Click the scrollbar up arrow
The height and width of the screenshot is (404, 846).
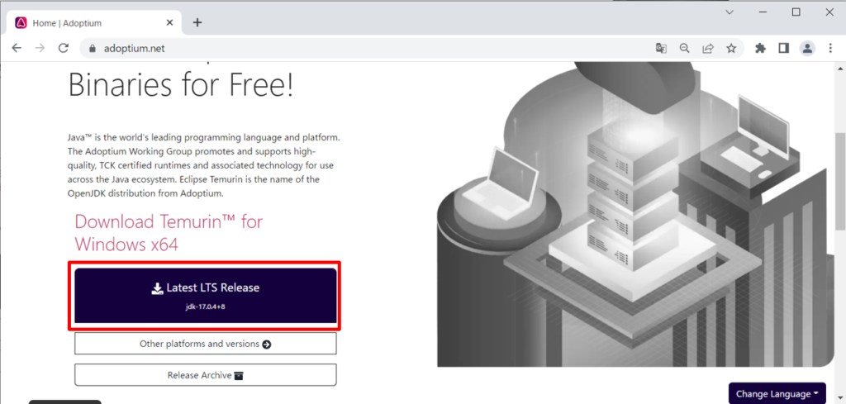point(841,69)
